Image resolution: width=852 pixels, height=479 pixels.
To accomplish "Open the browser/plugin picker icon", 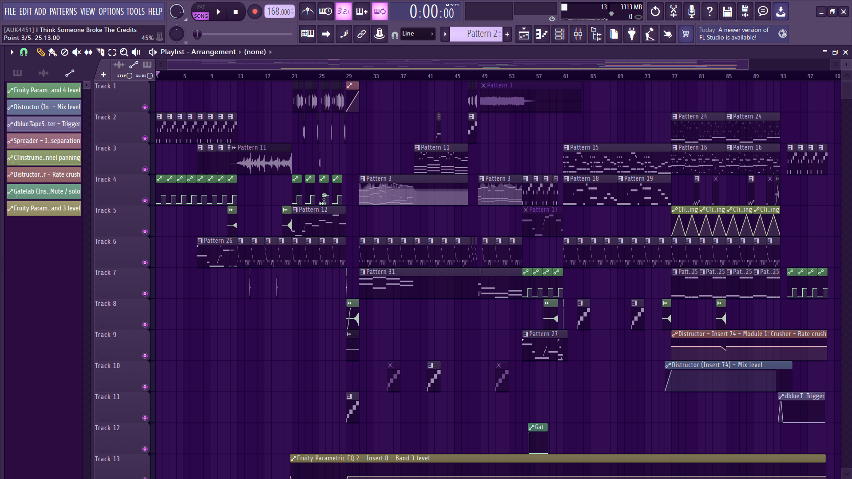I will point(596,34).
